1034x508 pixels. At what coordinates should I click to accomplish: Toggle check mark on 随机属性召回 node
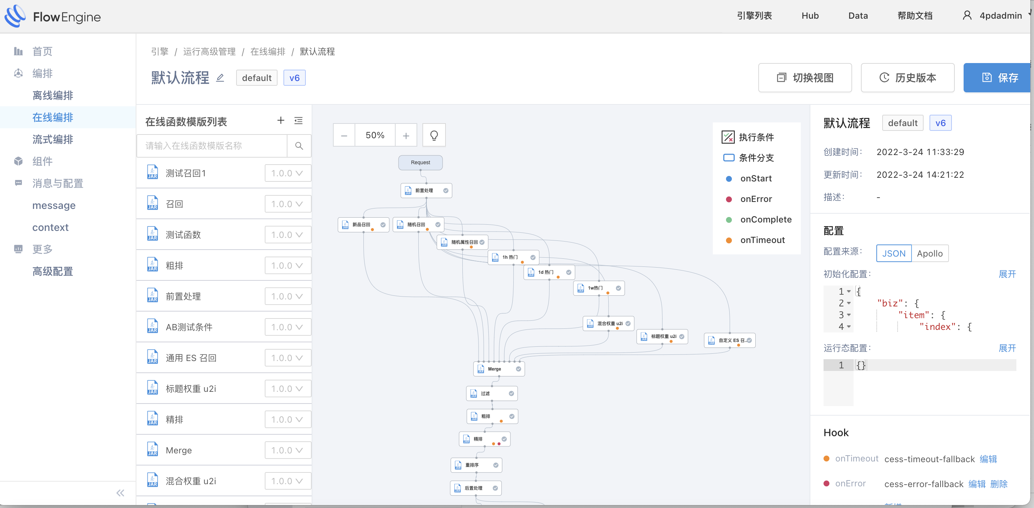point(482,242)
